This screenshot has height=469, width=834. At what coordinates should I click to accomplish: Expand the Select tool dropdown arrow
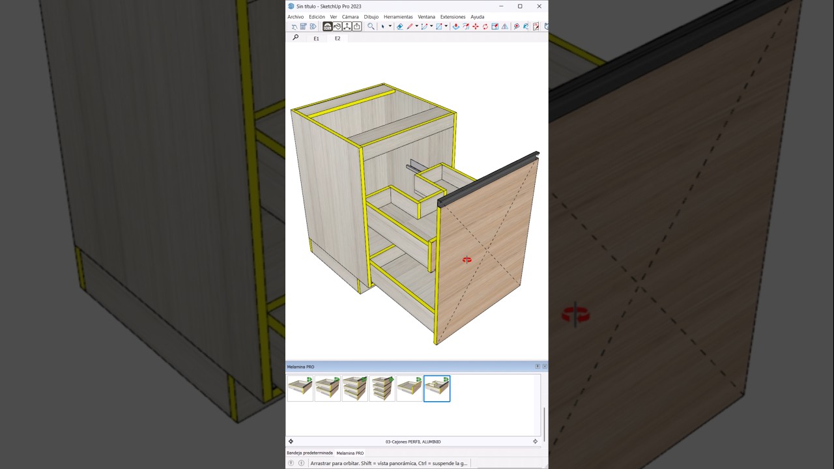[x=390, y=27]
